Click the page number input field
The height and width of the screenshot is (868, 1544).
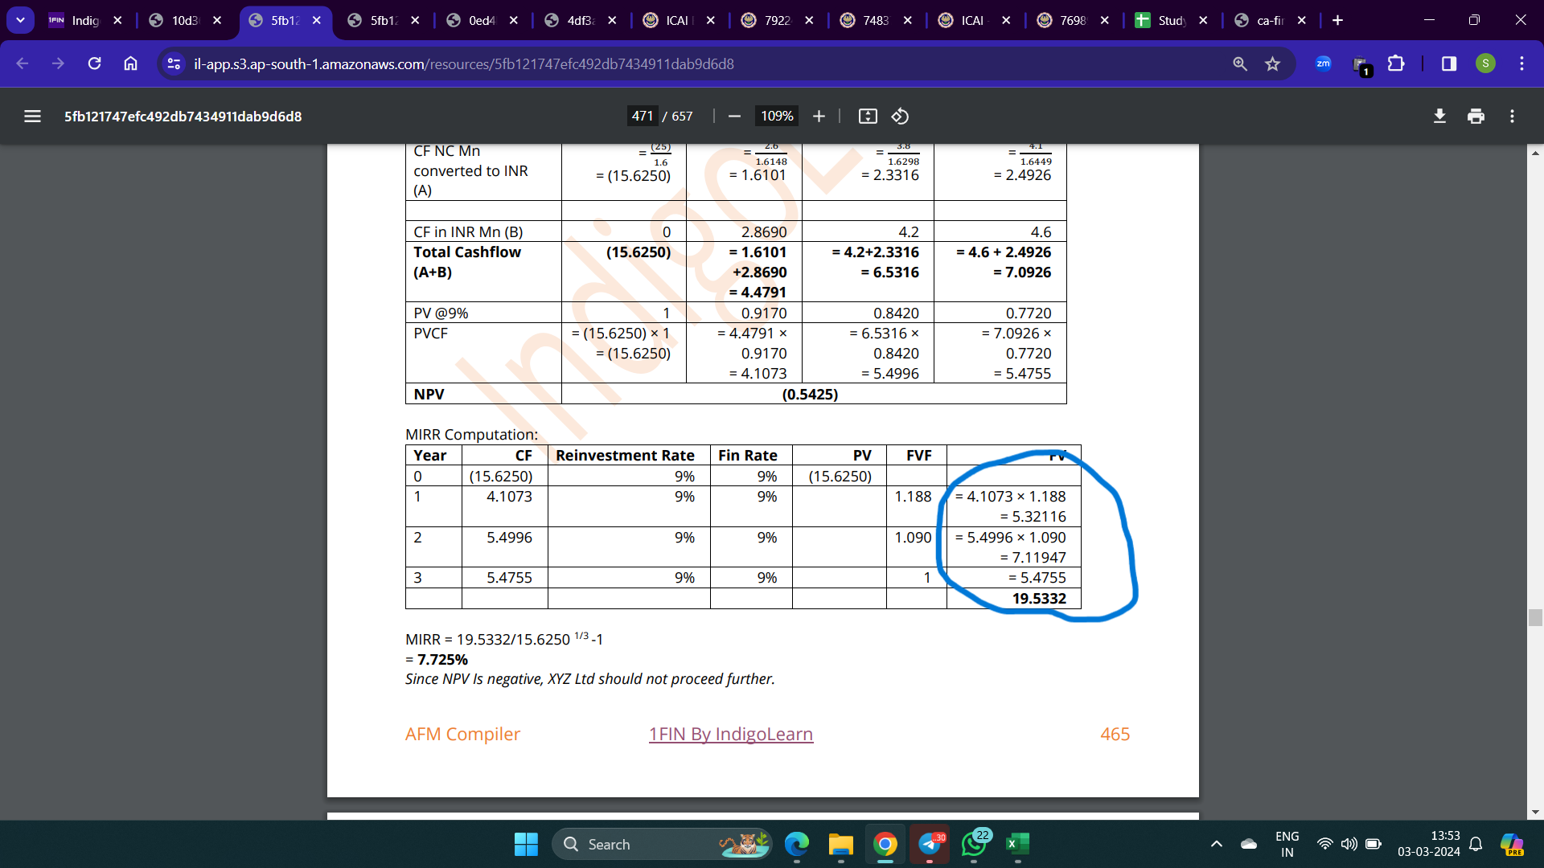point(642,117)
